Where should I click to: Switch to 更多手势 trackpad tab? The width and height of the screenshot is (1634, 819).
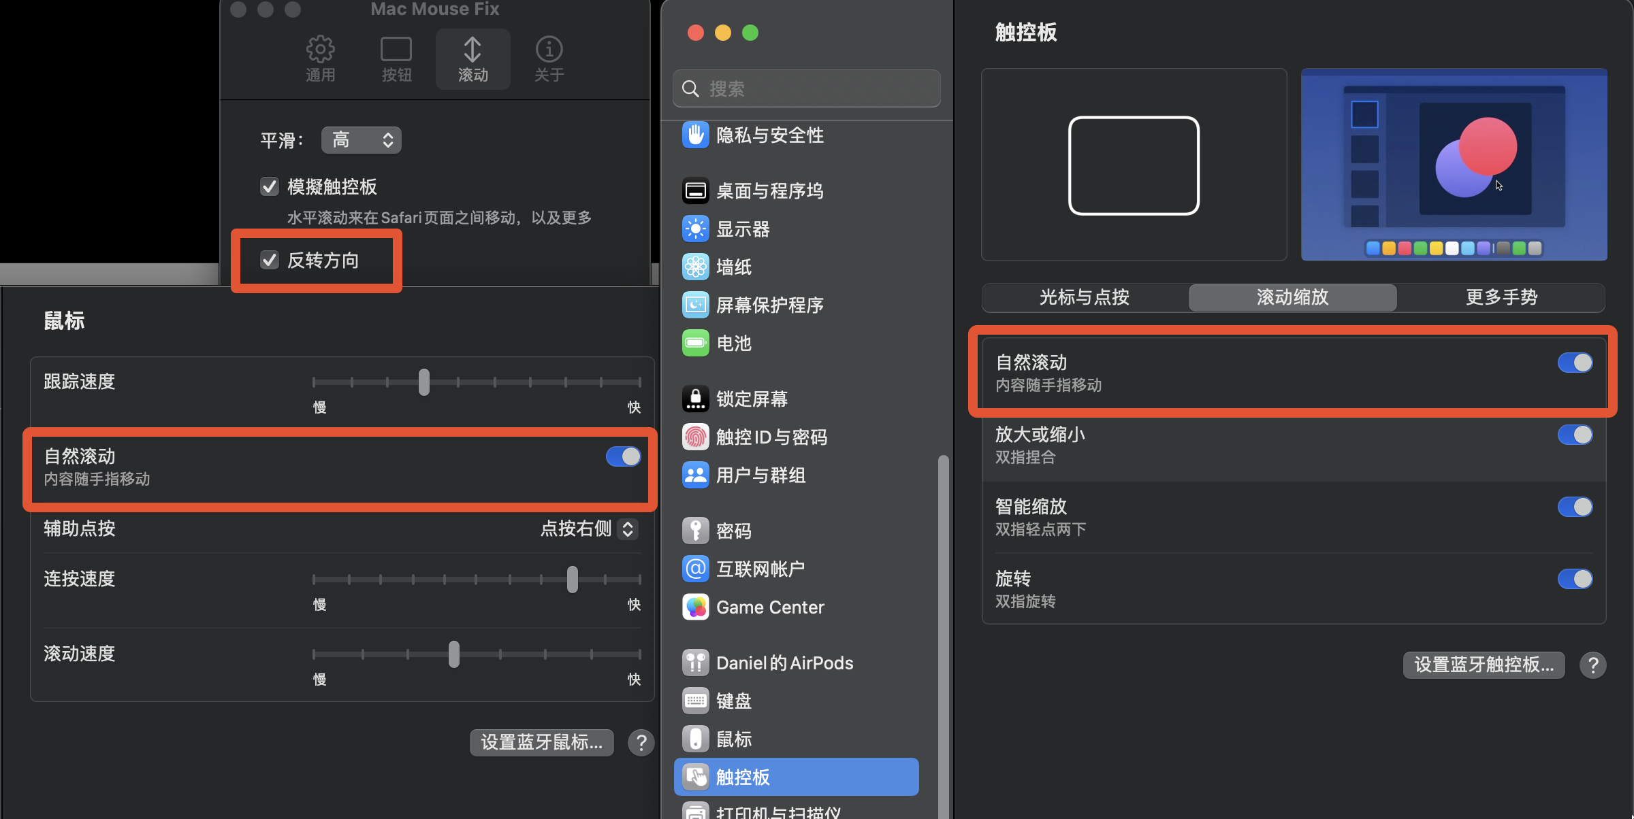click(1501, 297)
